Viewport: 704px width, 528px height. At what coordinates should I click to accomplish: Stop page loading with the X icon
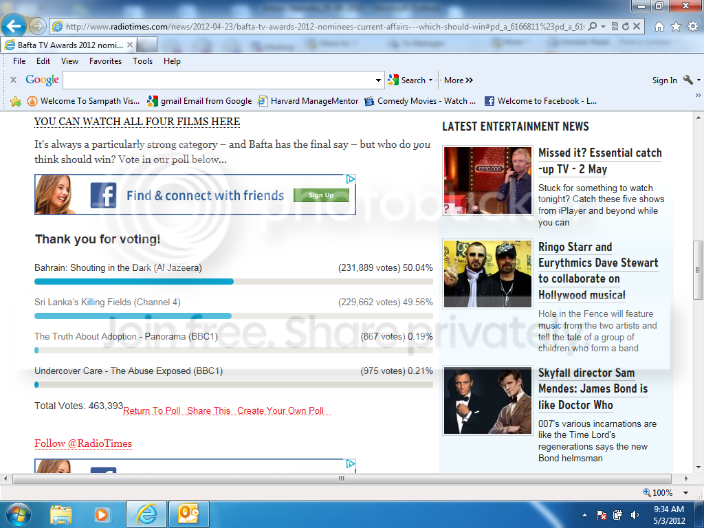pyautogui.click(x=636, y=26)
